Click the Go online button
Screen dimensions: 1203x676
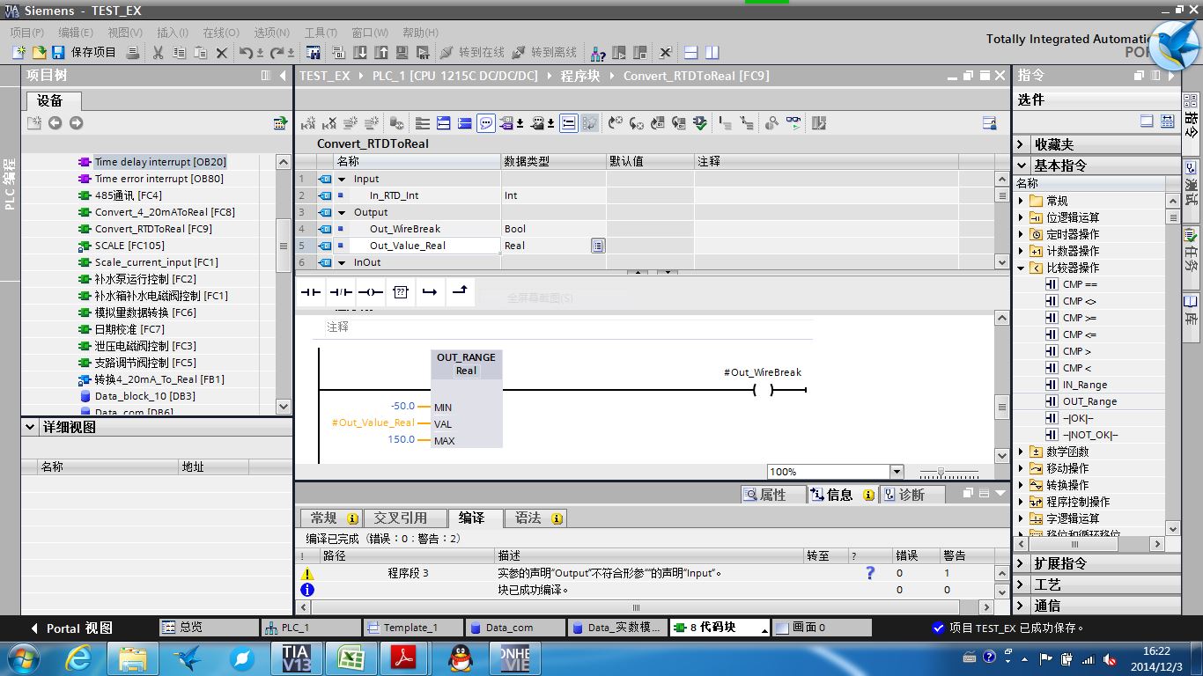(x=471, y=53)
